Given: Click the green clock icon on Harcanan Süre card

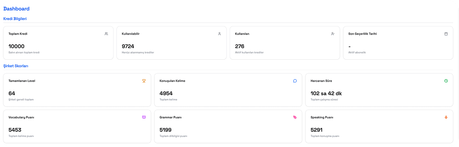Looking at the screenshot, I should pos(446,81).
